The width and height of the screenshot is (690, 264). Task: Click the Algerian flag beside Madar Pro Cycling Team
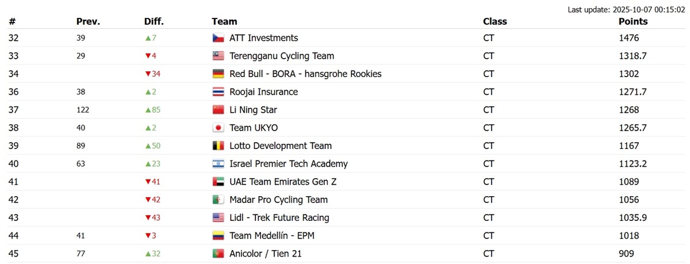(218, 200)
